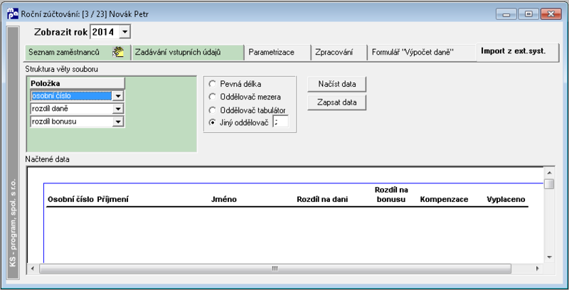Switch to Seznam zaměstnanců tab
Screen dimensions: 569x290
coord(77,52)
